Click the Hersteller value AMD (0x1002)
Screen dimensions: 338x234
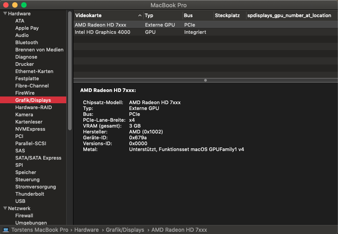coord(146,132)
